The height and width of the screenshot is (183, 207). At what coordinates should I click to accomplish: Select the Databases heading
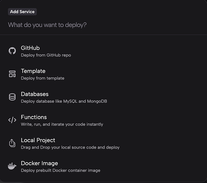tap(35, 94)
